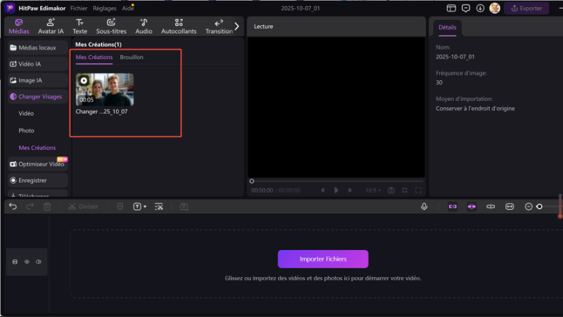563x317 pixels.
Task: Click the Exporter button
Action: 527,9
